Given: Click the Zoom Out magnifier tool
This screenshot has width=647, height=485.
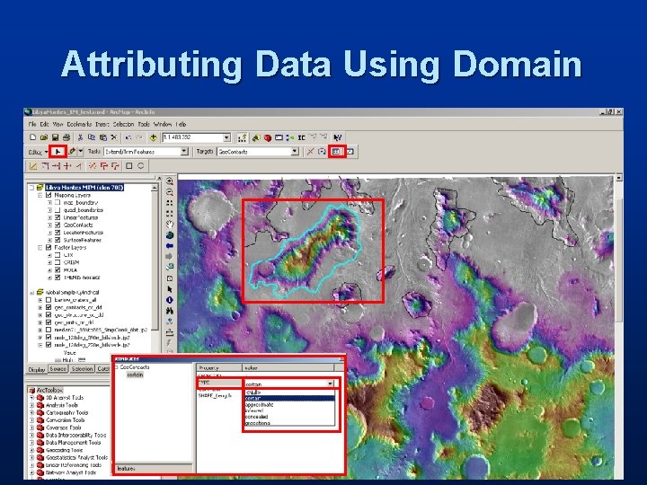Looking at the screenshot, I should [x=169, y=192].
